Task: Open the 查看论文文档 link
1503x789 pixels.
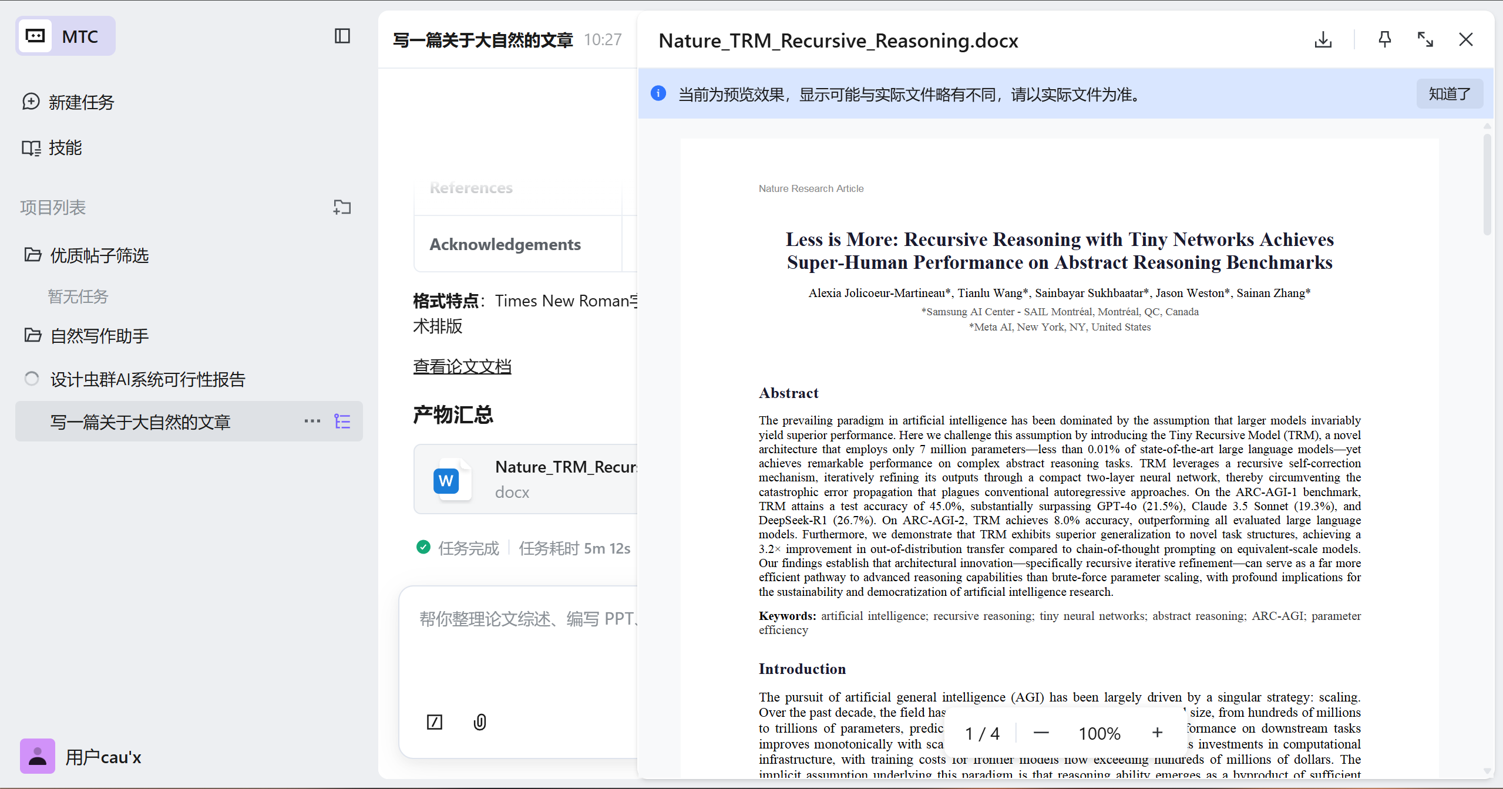Action: tap(462, 367)
